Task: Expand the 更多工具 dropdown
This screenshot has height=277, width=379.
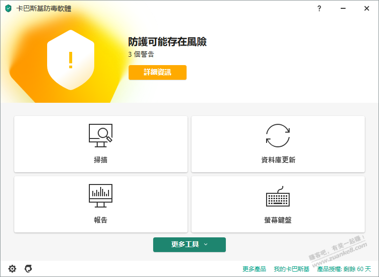Action: pos(189,245)
